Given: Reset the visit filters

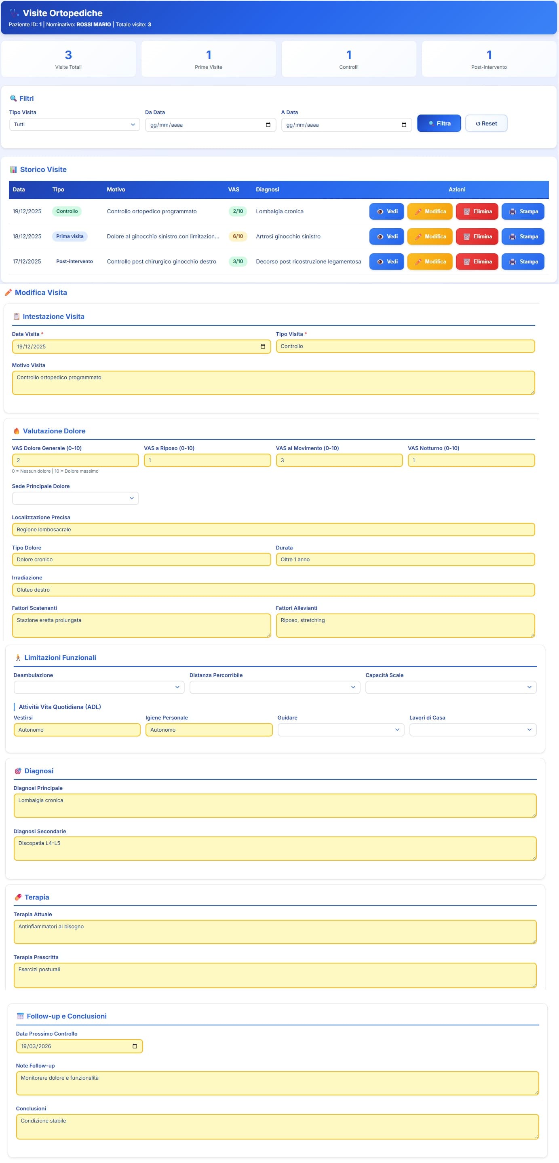Looking at the screenshot, I should [486, 123].
